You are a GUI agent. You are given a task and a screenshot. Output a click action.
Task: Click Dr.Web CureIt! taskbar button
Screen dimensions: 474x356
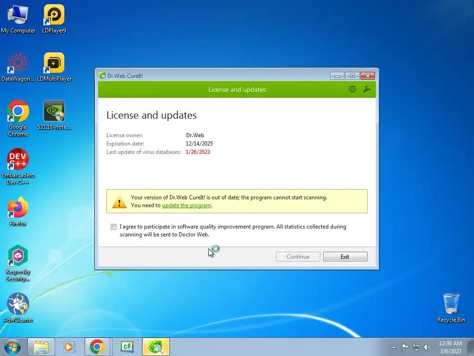pyautogui.click(x=156, y=347)
